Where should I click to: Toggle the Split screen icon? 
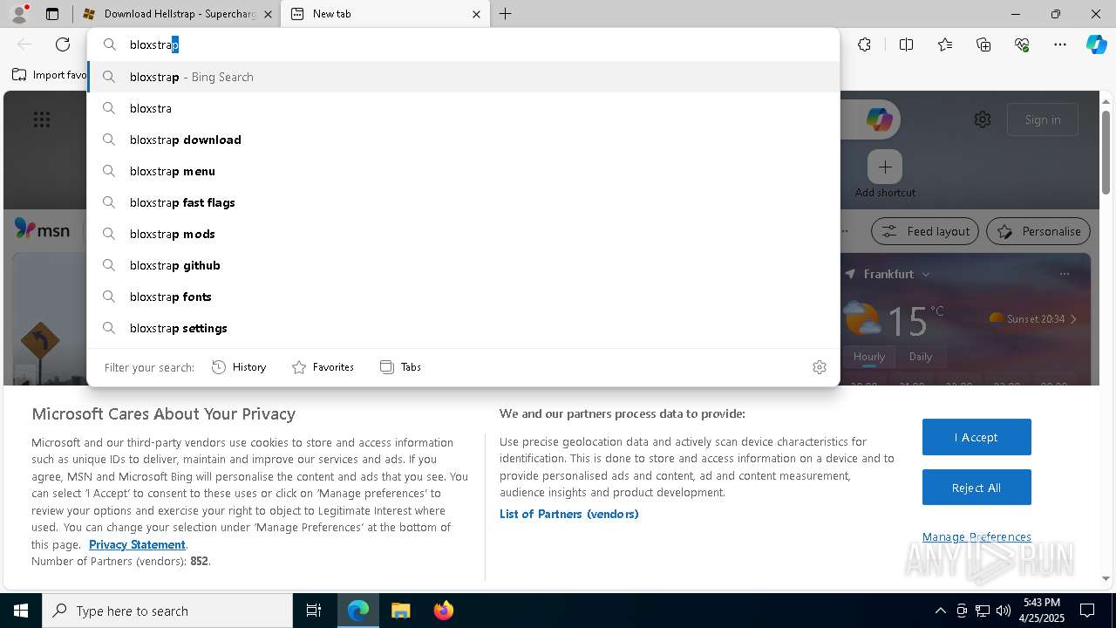(906, 44)
